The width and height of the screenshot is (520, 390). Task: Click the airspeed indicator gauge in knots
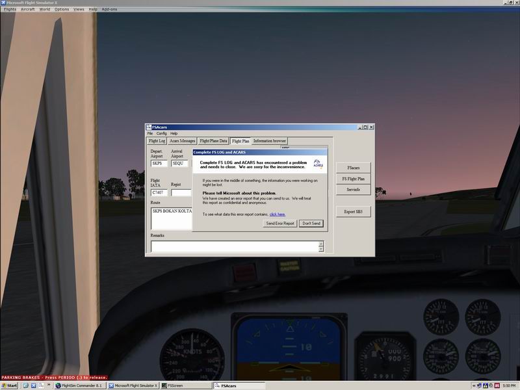[x=192, y=356]
